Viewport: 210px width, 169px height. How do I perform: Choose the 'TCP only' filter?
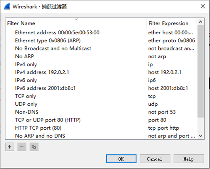pyautogui.click(x=101, y=96)
